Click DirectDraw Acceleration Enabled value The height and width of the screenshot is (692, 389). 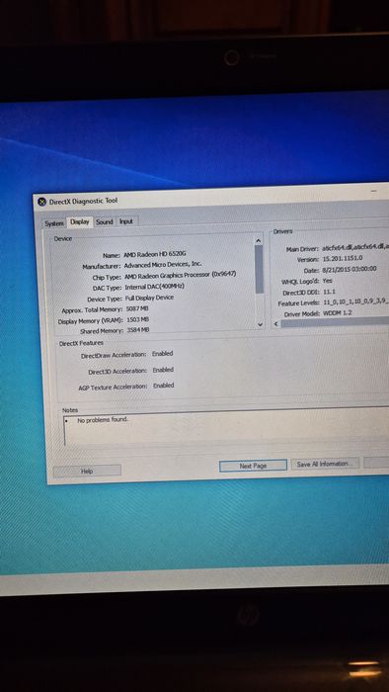(x=162, y=354)
